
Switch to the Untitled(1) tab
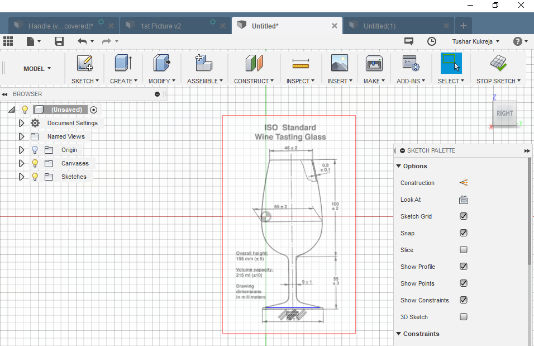379,26
